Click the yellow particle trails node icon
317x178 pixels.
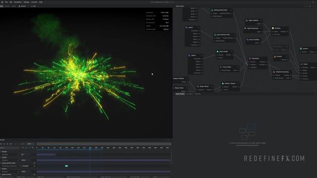click(x=212, y=10)
